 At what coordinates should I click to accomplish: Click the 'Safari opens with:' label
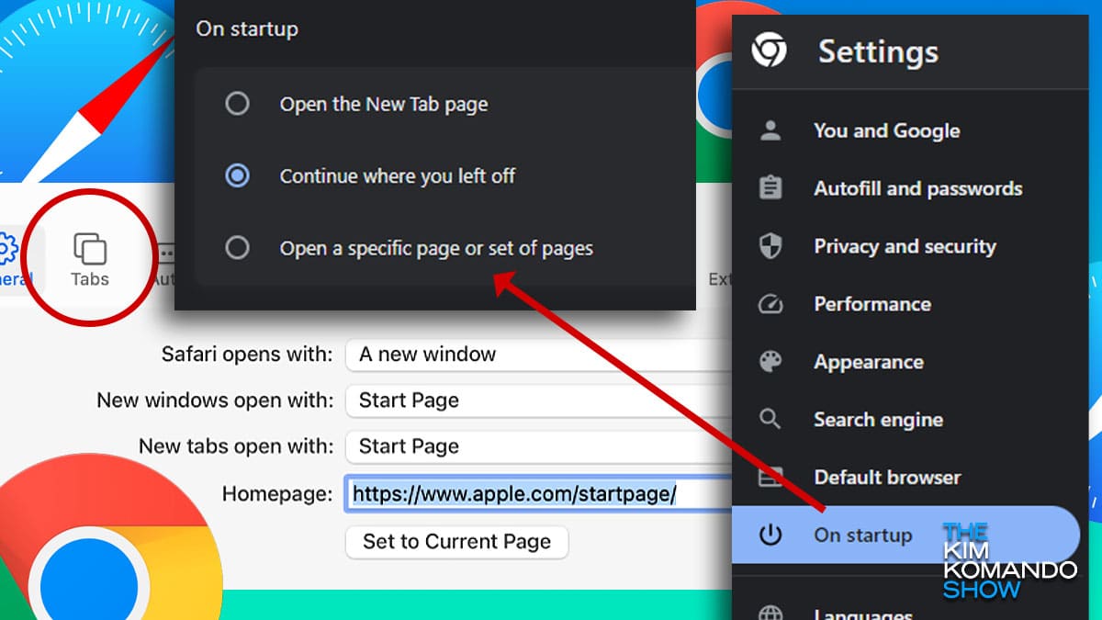tap(247, 355)
